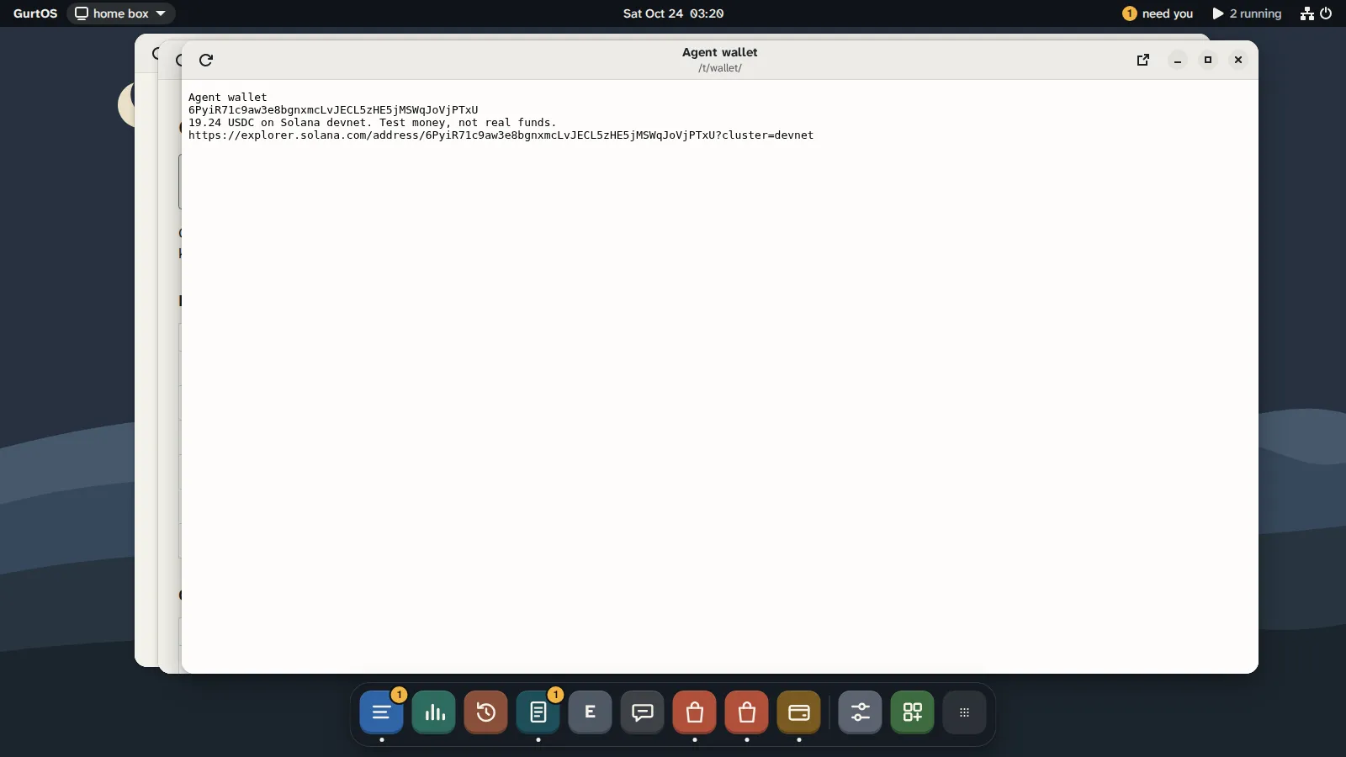Open the network status icon
This screenshot has width=1346, height=757.
click(1307, 13)
